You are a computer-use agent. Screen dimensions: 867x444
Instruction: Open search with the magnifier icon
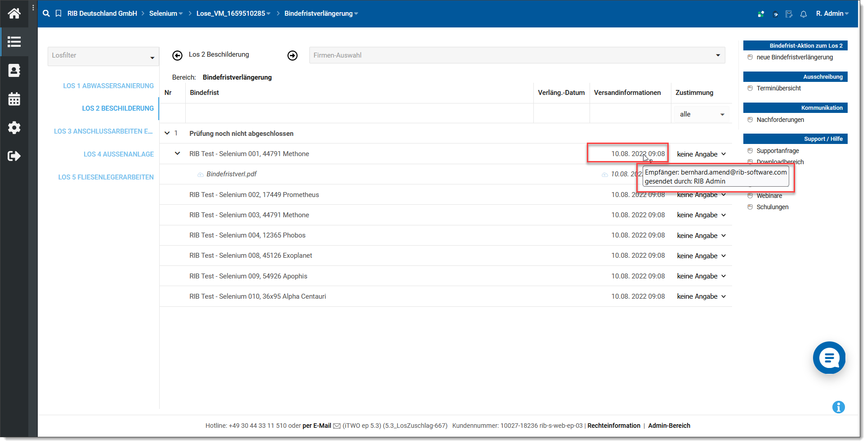(x=46, y=13)
